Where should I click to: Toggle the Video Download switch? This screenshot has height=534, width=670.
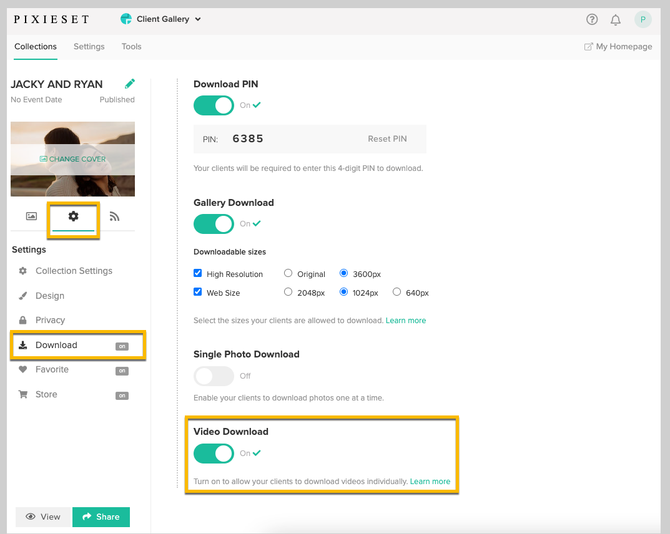point(214,454)
